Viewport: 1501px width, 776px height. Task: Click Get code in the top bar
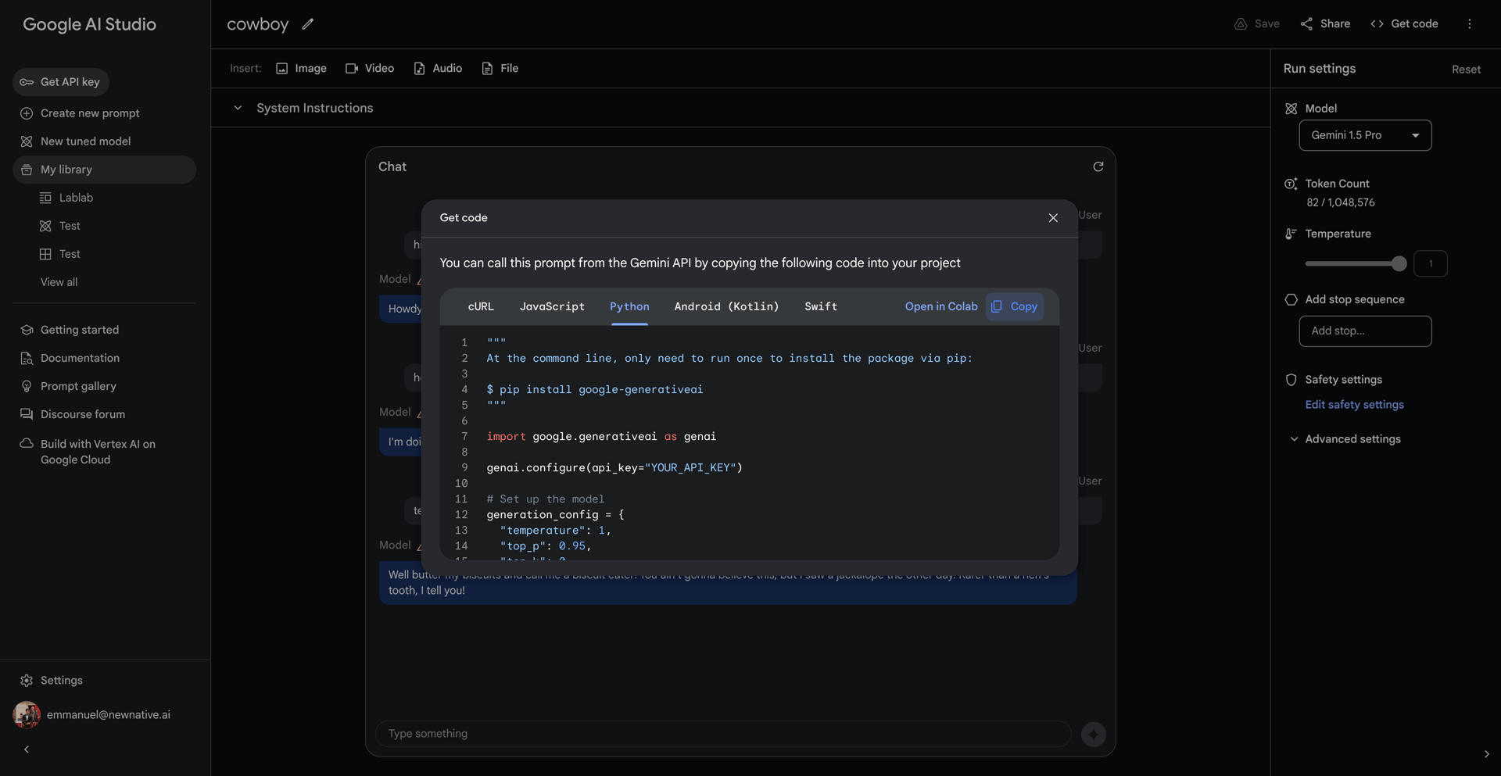[x=1405, y=24]
